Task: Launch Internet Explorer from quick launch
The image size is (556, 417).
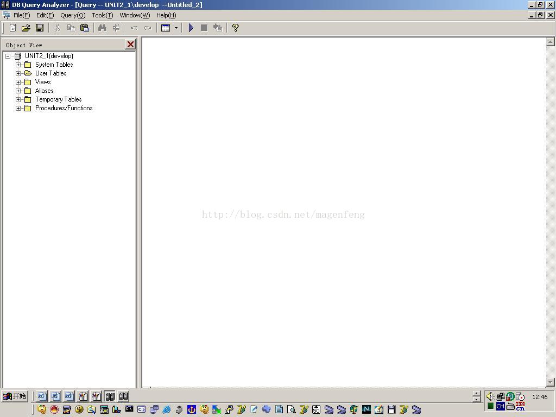Action: (166, 409)
